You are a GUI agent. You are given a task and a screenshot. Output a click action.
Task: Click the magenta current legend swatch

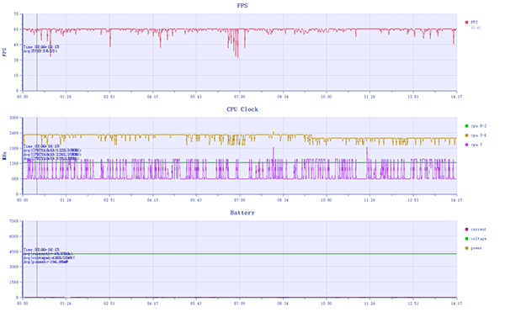click(466, 230)
